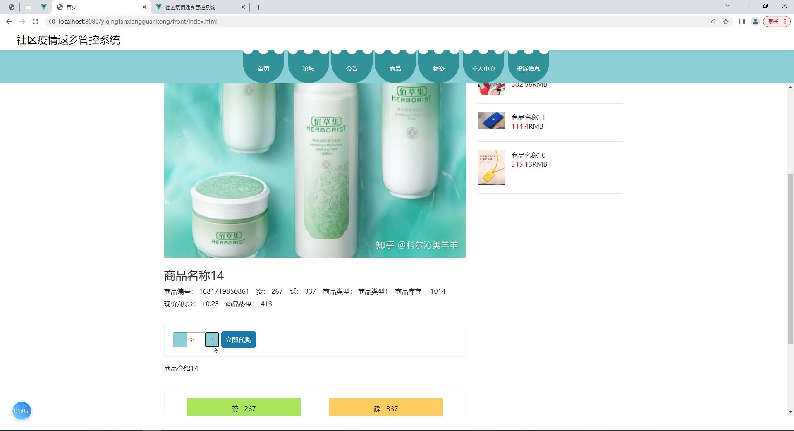
Task: Share this page via the share icon
Action: point(713,22)
